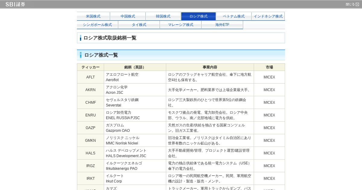Click Irkutskenergo's 電力の独占供給体 description cell
362x190 pixels.
tap(210, 166)
